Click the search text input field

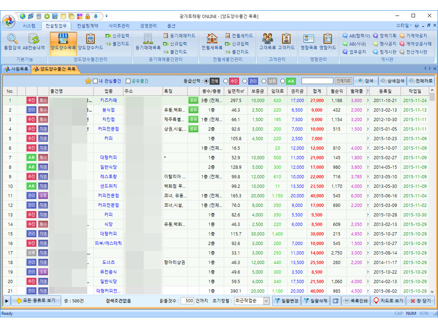[317, 81]
